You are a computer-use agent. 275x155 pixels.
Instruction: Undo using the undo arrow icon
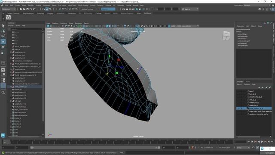click(x=31, y=9)
